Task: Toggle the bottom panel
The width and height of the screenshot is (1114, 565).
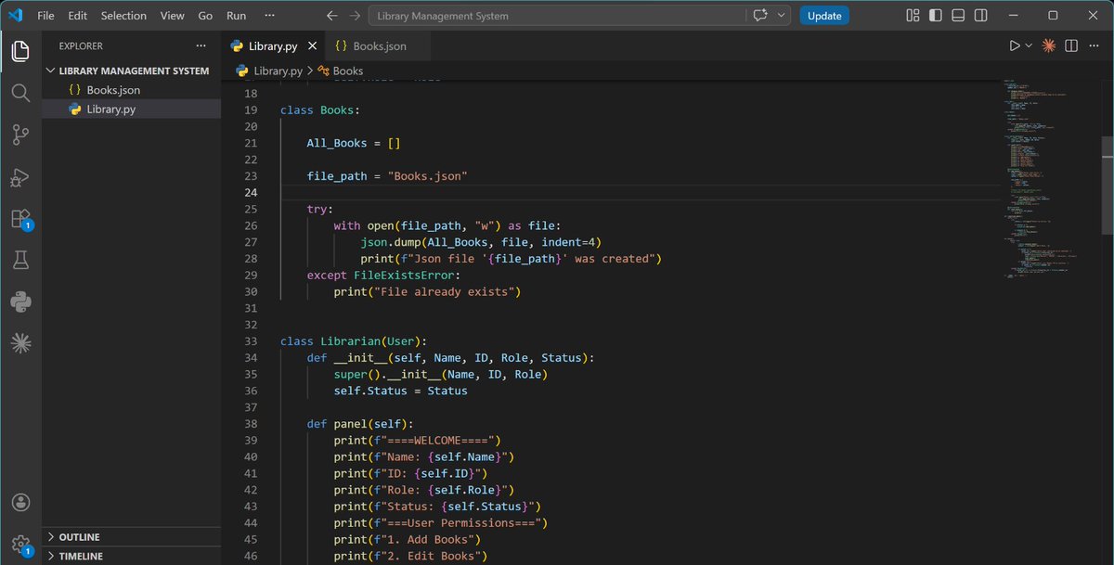Action: (957, 16)
